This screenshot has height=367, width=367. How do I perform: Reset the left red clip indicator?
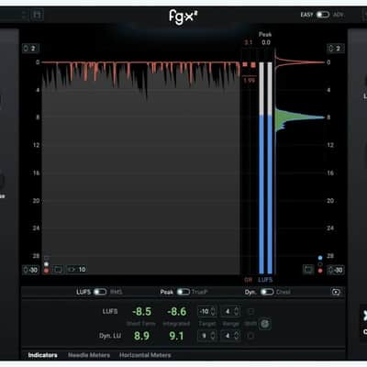[x=245, y=64]
